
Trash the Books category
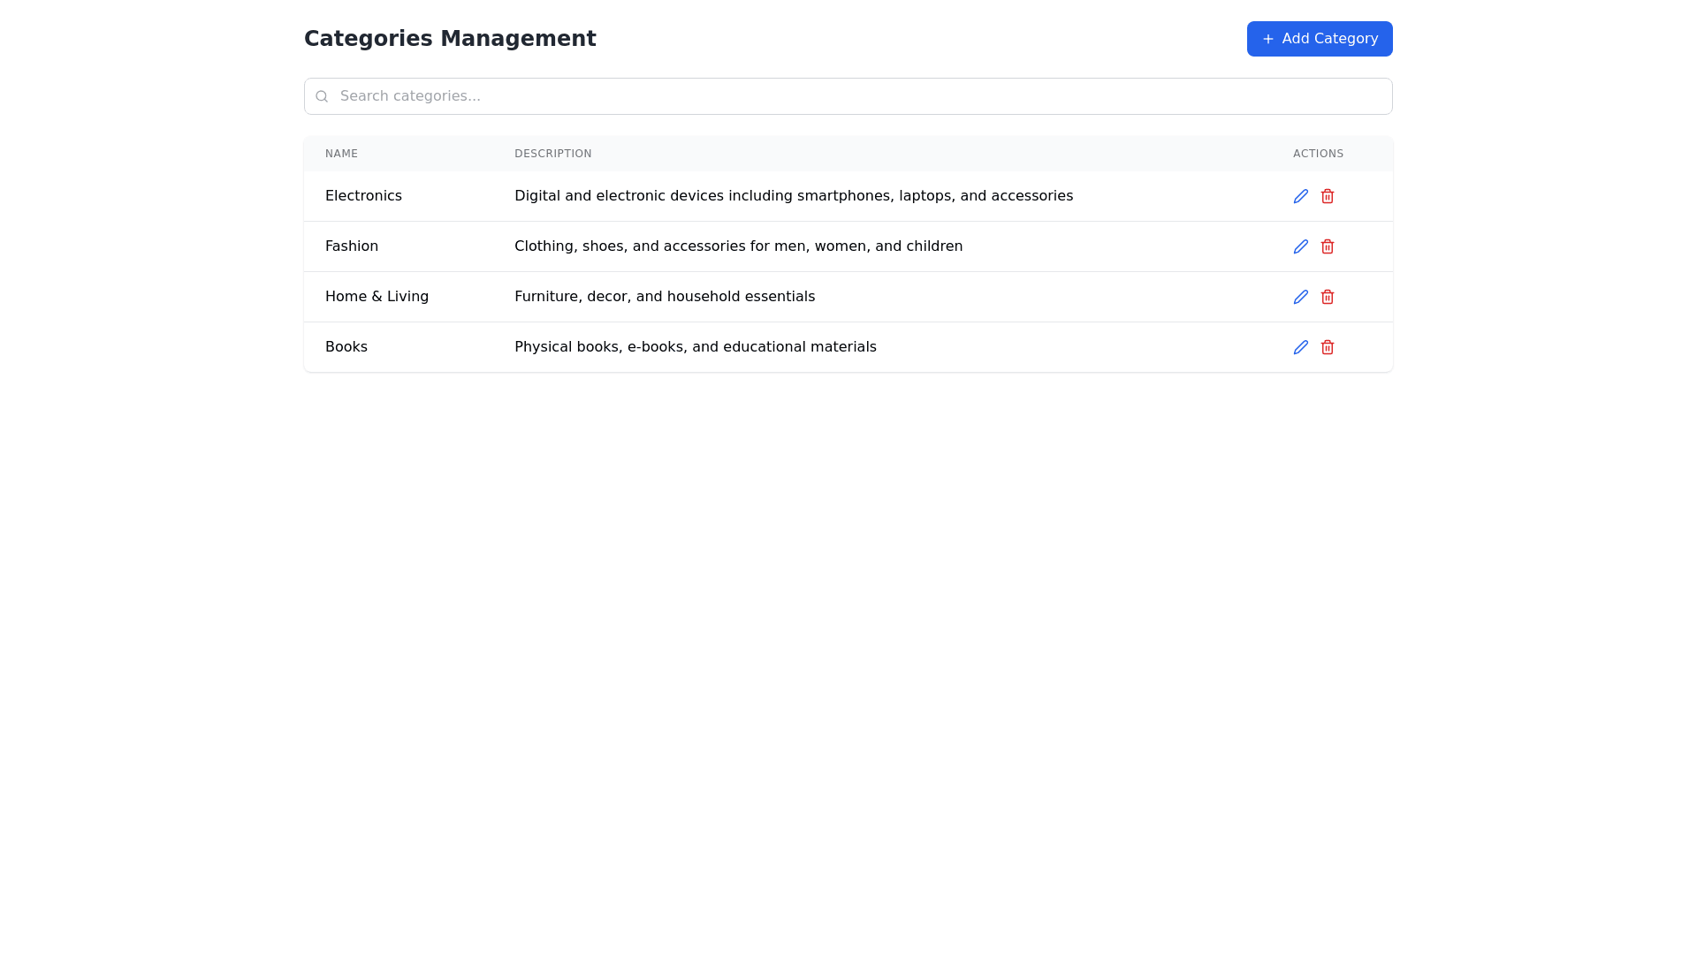pyautogui.click(x=1327, y=347)
